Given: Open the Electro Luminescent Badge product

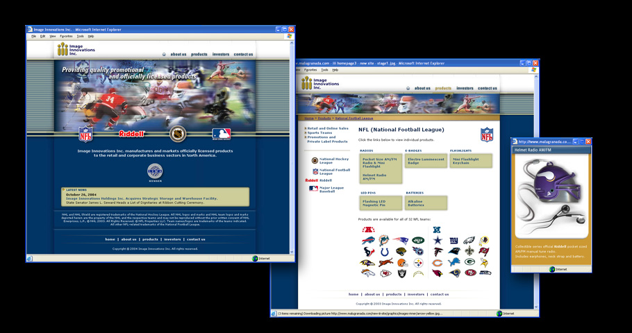Looking at the screenshot, I should (x=426, y=161).
